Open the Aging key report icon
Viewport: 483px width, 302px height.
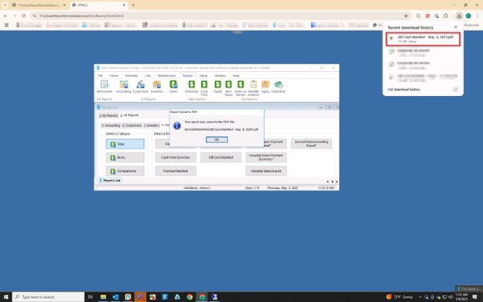coord(265,87)
